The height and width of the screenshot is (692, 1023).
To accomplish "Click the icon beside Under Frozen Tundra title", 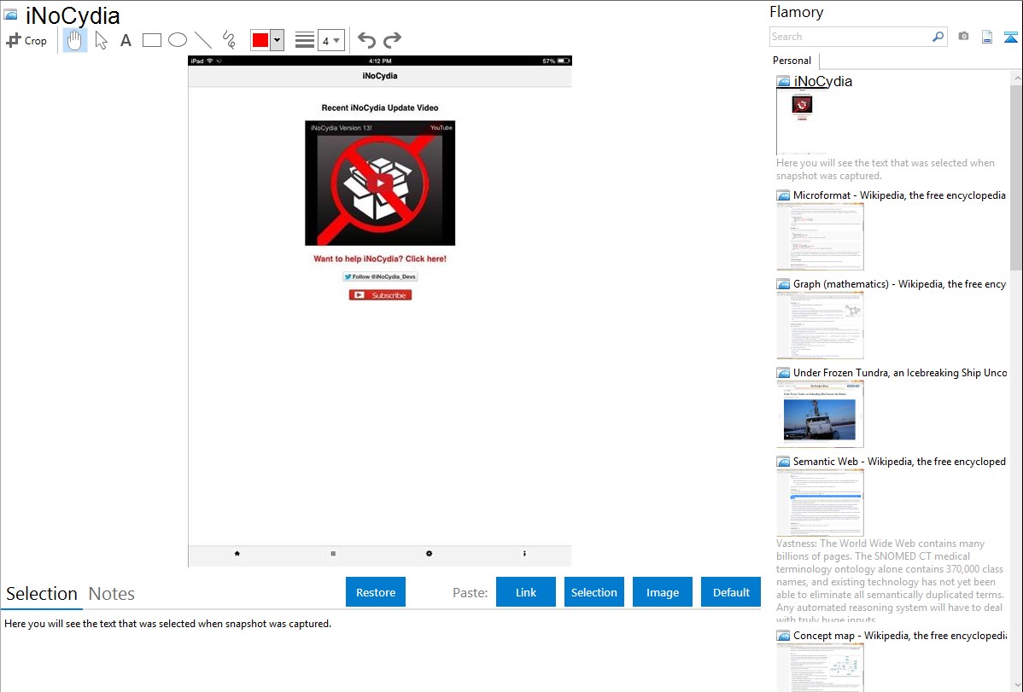I will [784, 372].
